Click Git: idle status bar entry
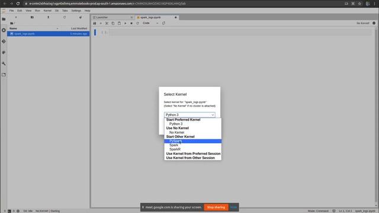This screenshot has height=213, width=379. (28, 211)
